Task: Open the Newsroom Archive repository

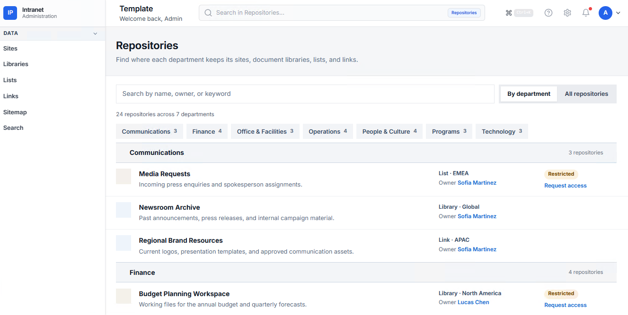Action: 169,207
